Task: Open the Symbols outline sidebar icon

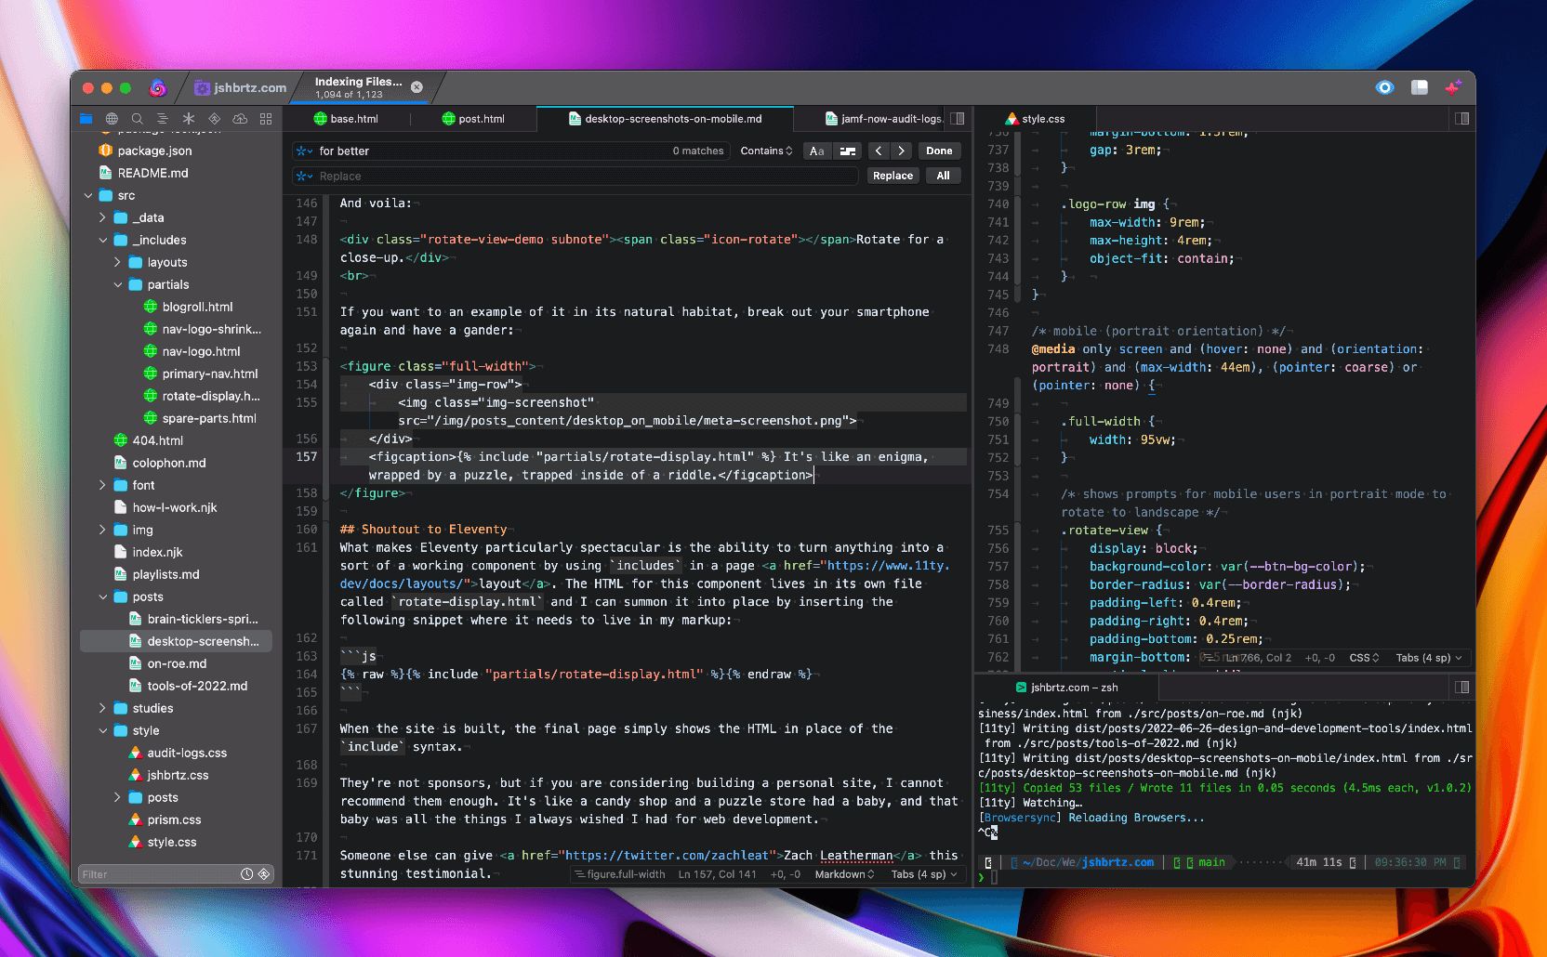Action: (163, 119)
